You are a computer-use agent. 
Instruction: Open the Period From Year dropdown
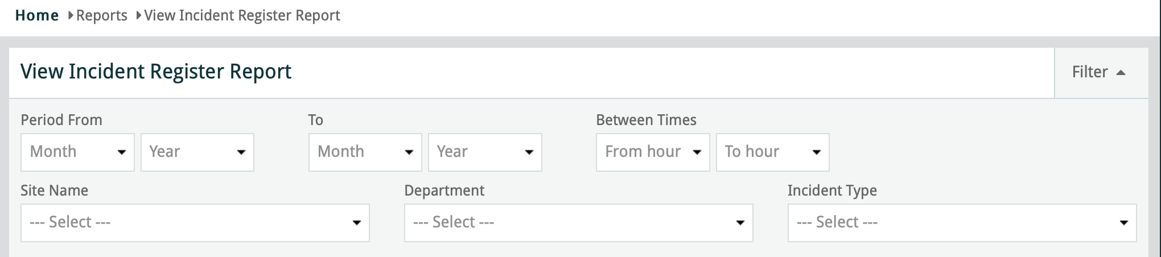197,152
